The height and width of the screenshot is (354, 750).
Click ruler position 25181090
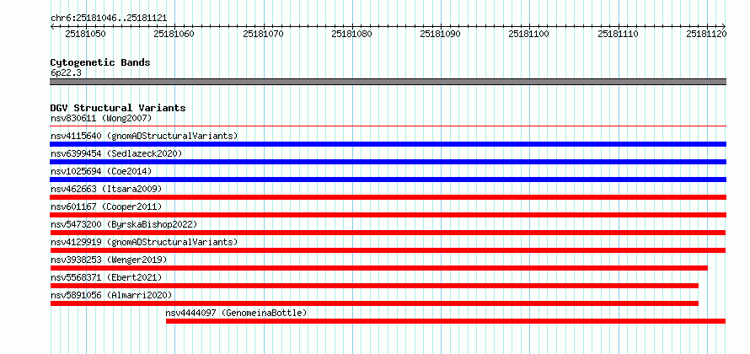point(441,34)
